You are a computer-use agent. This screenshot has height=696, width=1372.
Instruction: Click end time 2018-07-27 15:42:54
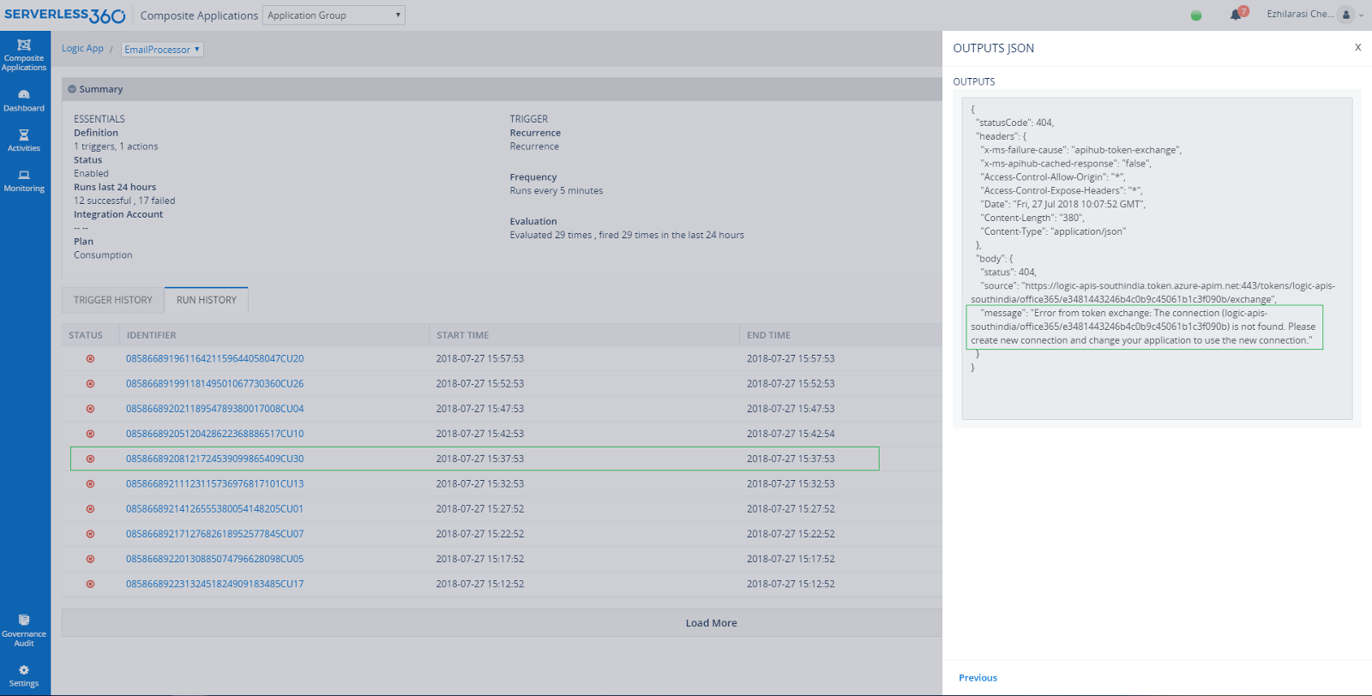click(x=791, y=434)
